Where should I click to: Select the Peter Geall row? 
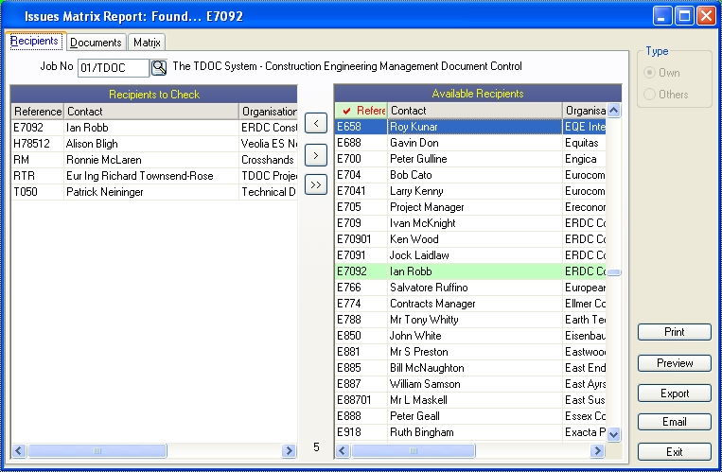pos(470,417)
